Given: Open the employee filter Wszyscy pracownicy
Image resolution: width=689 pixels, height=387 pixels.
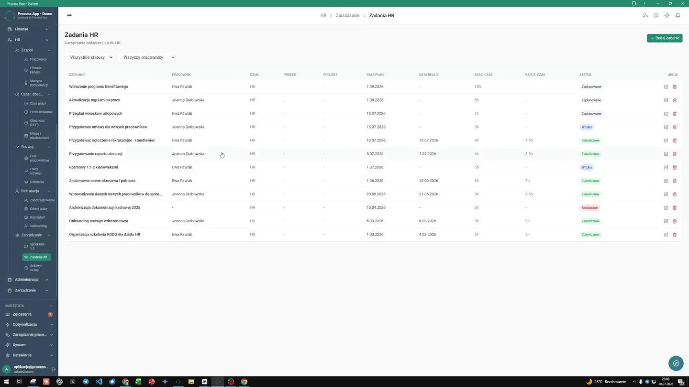Looking at the screenshot, I should click(x=147, y=57).
